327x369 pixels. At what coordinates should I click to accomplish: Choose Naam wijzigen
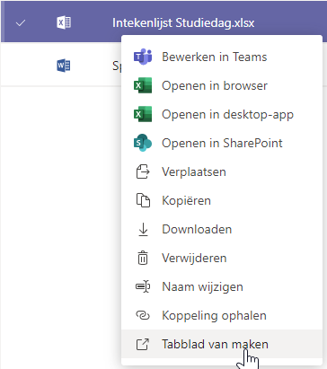point(222,286)
